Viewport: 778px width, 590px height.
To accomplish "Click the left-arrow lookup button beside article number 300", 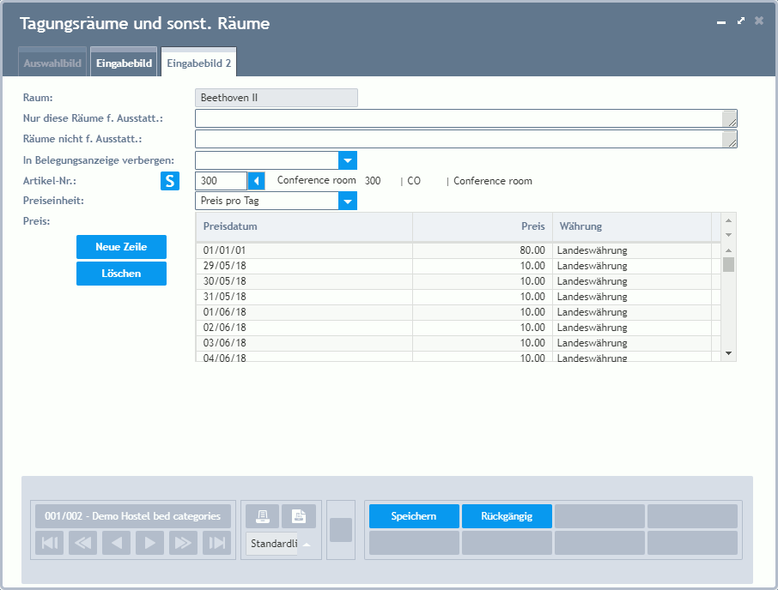I will [256, 181].
